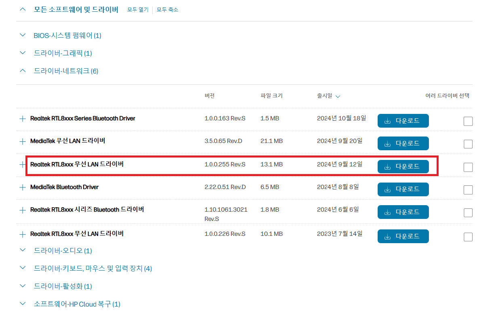Expand 드라이버-그래픽 (1) category
500x311 pixels.
coord(23,53)
